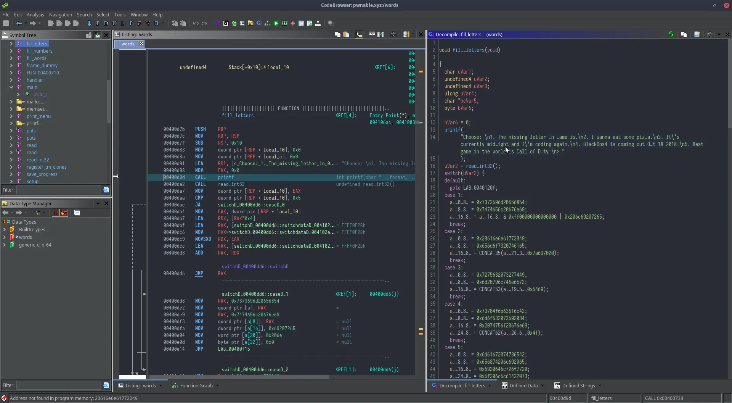The image size is (732, 403).
Task: Open the Data Type Manager menu dropdown arrow
Action: click(x=98, y=203)
